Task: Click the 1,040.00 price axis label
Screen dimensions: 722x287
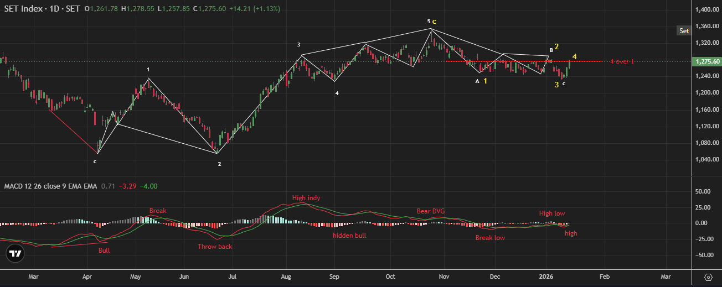Action: [708, 160]
